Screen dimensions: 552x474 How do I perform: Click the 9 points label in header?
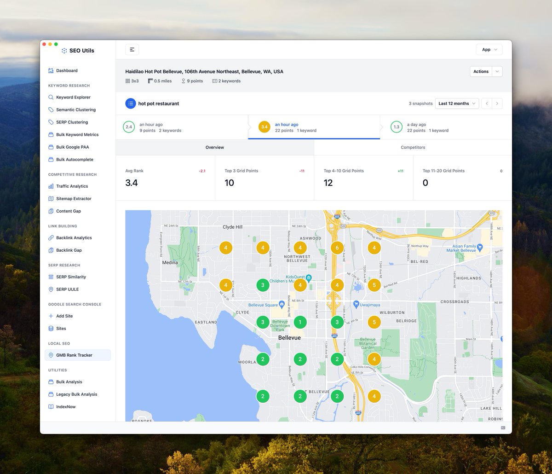pos(192,81)
